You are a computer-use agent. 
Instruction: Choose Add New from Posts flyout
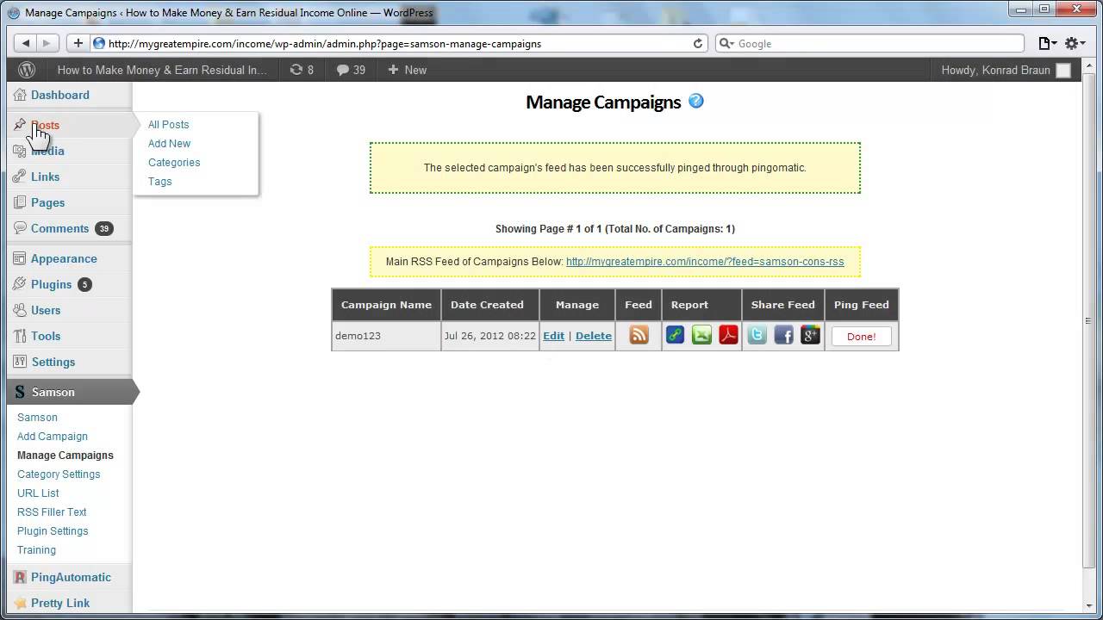169,144
